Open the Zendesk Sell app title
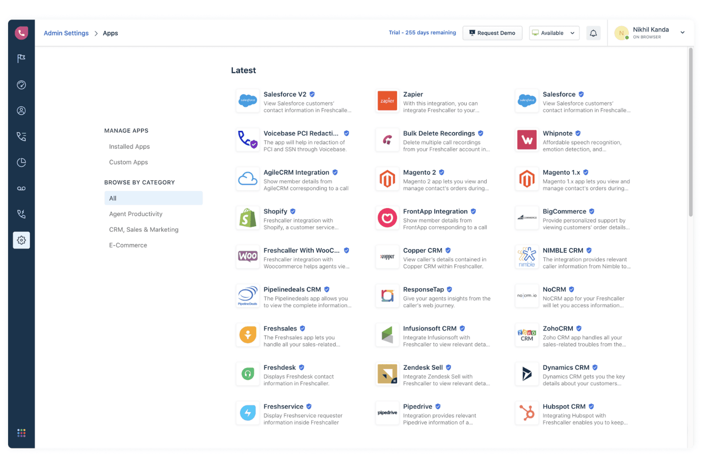Image resolution: width=702 pixels, height=468 pixels. pos(423,367)
